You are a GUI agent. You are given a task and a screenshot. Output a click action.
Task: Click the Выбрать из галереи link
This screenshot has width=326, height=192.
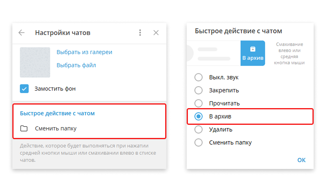click(x=84, y=52)
